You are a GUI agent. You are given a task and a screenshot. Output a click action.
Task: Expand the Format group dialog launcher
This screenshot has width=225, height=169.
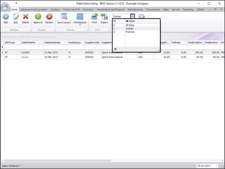tap(87, 30)
